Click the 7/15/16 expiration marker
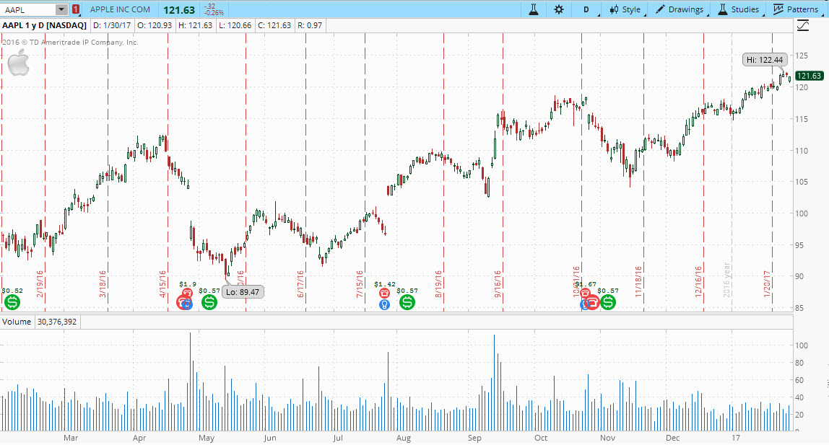This screenshot has width=829, height=445. coord(360,283)
